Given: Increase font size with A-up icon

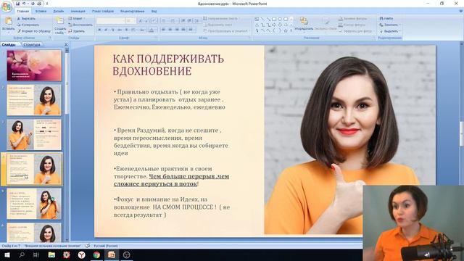Looking at the screenshot, I should coord(141,21).
